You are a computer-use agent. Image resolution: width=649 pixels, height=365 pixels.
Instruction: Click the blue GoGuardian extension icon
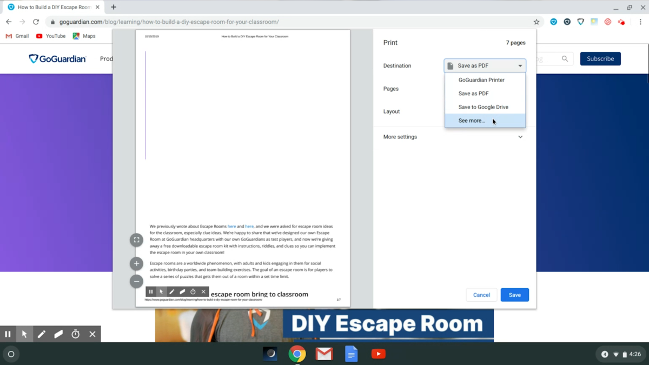coord(553,22)
